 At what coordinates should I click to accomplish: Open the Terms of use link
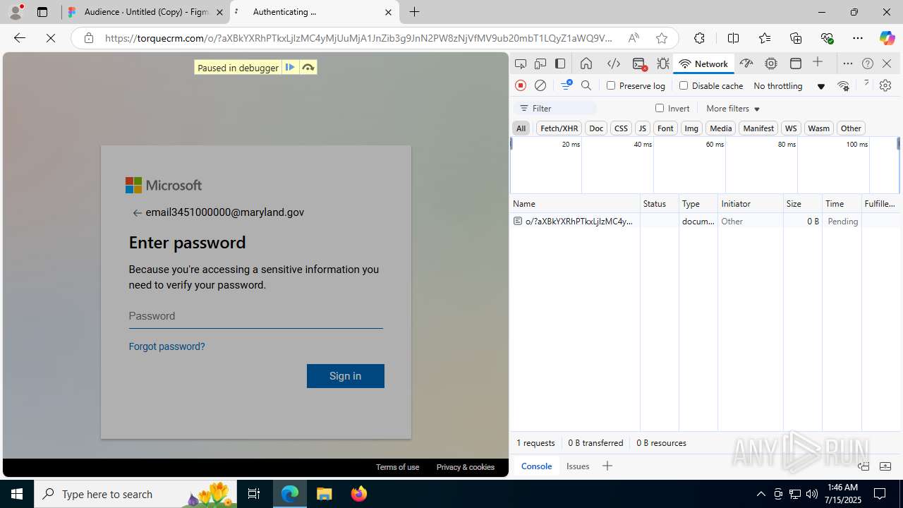(397, 467)
